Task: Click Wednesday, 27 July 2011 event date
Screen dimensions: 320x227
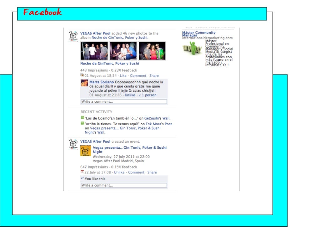Action: [121, 157]
